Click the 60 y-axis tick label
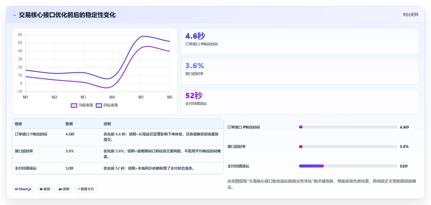The width and height of the screenshot is (431, 205). (20, 35)
